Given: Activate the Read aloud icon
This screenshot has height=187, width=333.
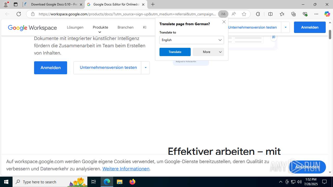Looking at the screenshot, I should (234, 14).
